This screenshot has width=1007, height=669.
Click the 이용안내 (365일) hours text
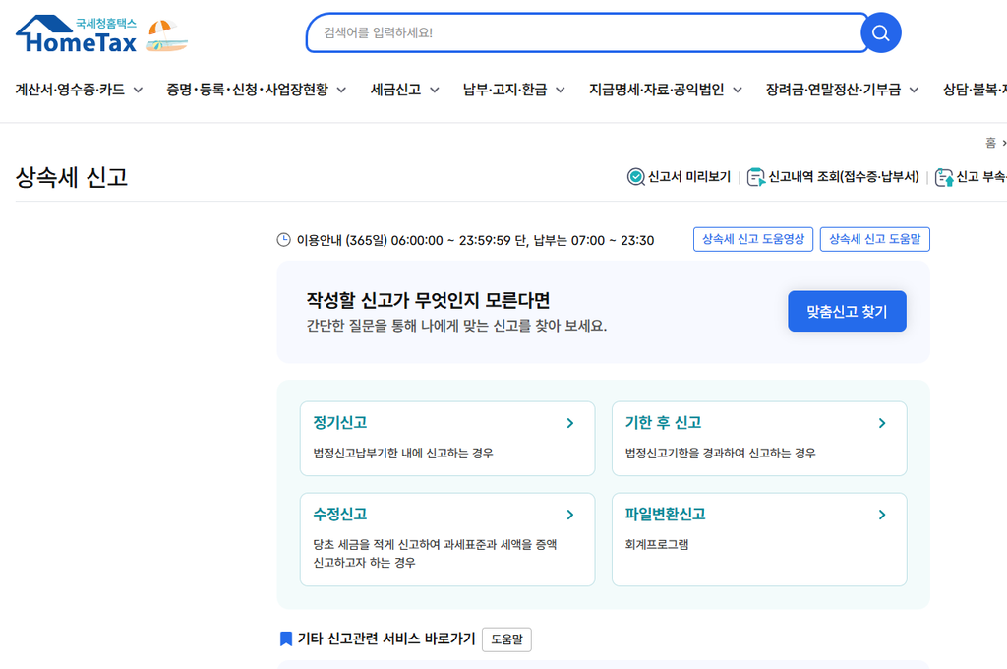pyautogui.click(x=475, y=240)
